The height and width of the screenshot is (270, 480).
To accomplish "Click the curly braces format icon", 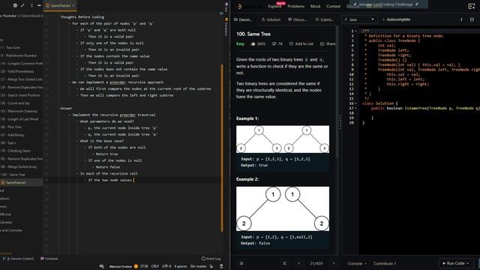I will tap(472, 19).
